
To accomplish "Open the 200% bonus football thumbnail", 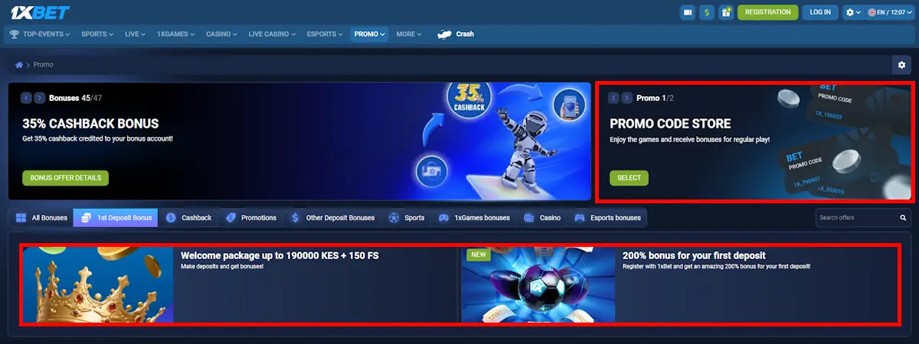I will click(x=538, y=284).
